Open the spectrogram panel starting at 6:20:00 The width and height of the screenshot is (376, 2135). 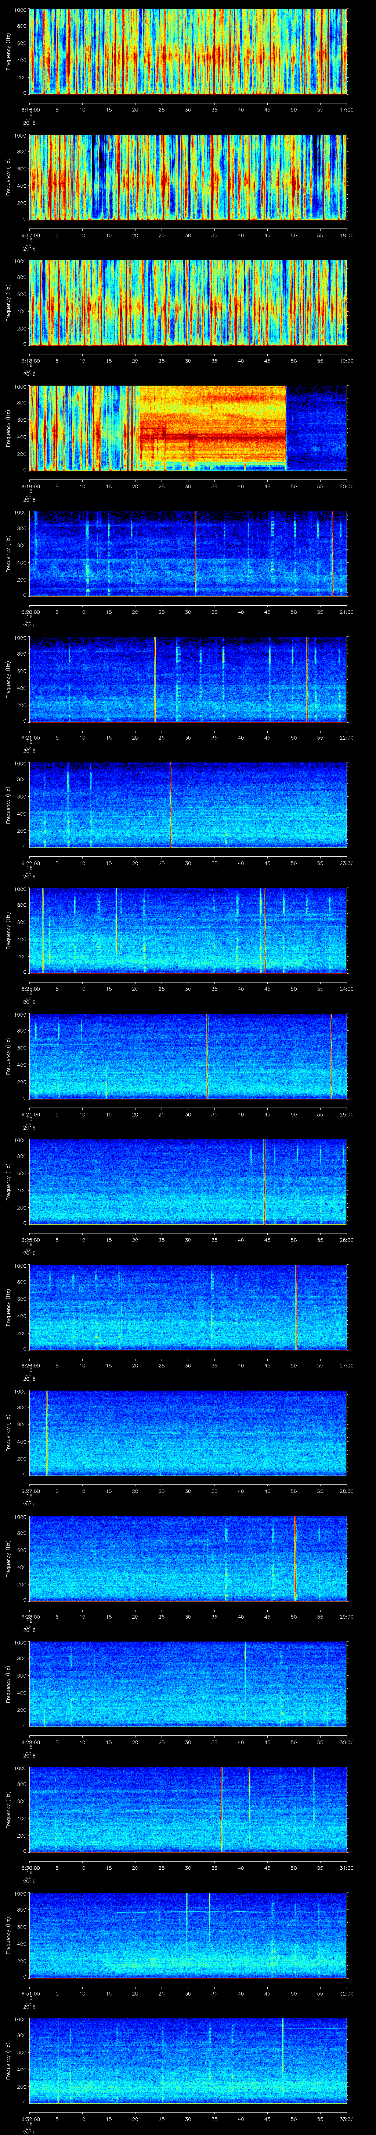(x=188, y=554)
